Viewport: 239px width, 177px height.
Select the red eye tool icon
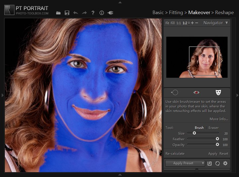click(196, 92)
